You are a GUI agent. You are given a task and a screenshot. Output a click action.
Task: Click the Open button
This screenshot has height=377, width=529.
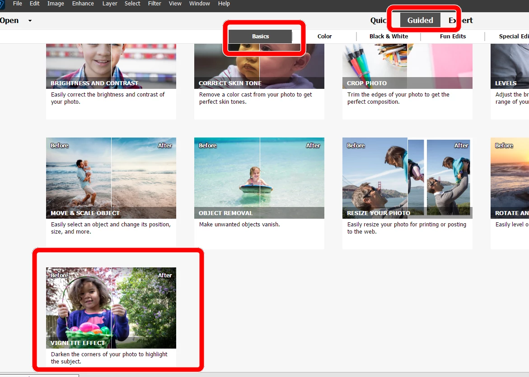click(9, 21)
